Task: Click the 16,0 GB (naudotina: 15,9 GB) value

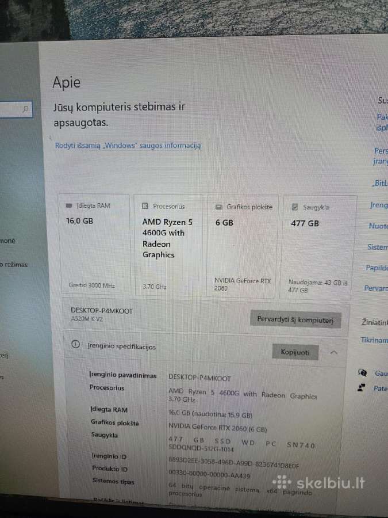Action: (x=210, y=414)
